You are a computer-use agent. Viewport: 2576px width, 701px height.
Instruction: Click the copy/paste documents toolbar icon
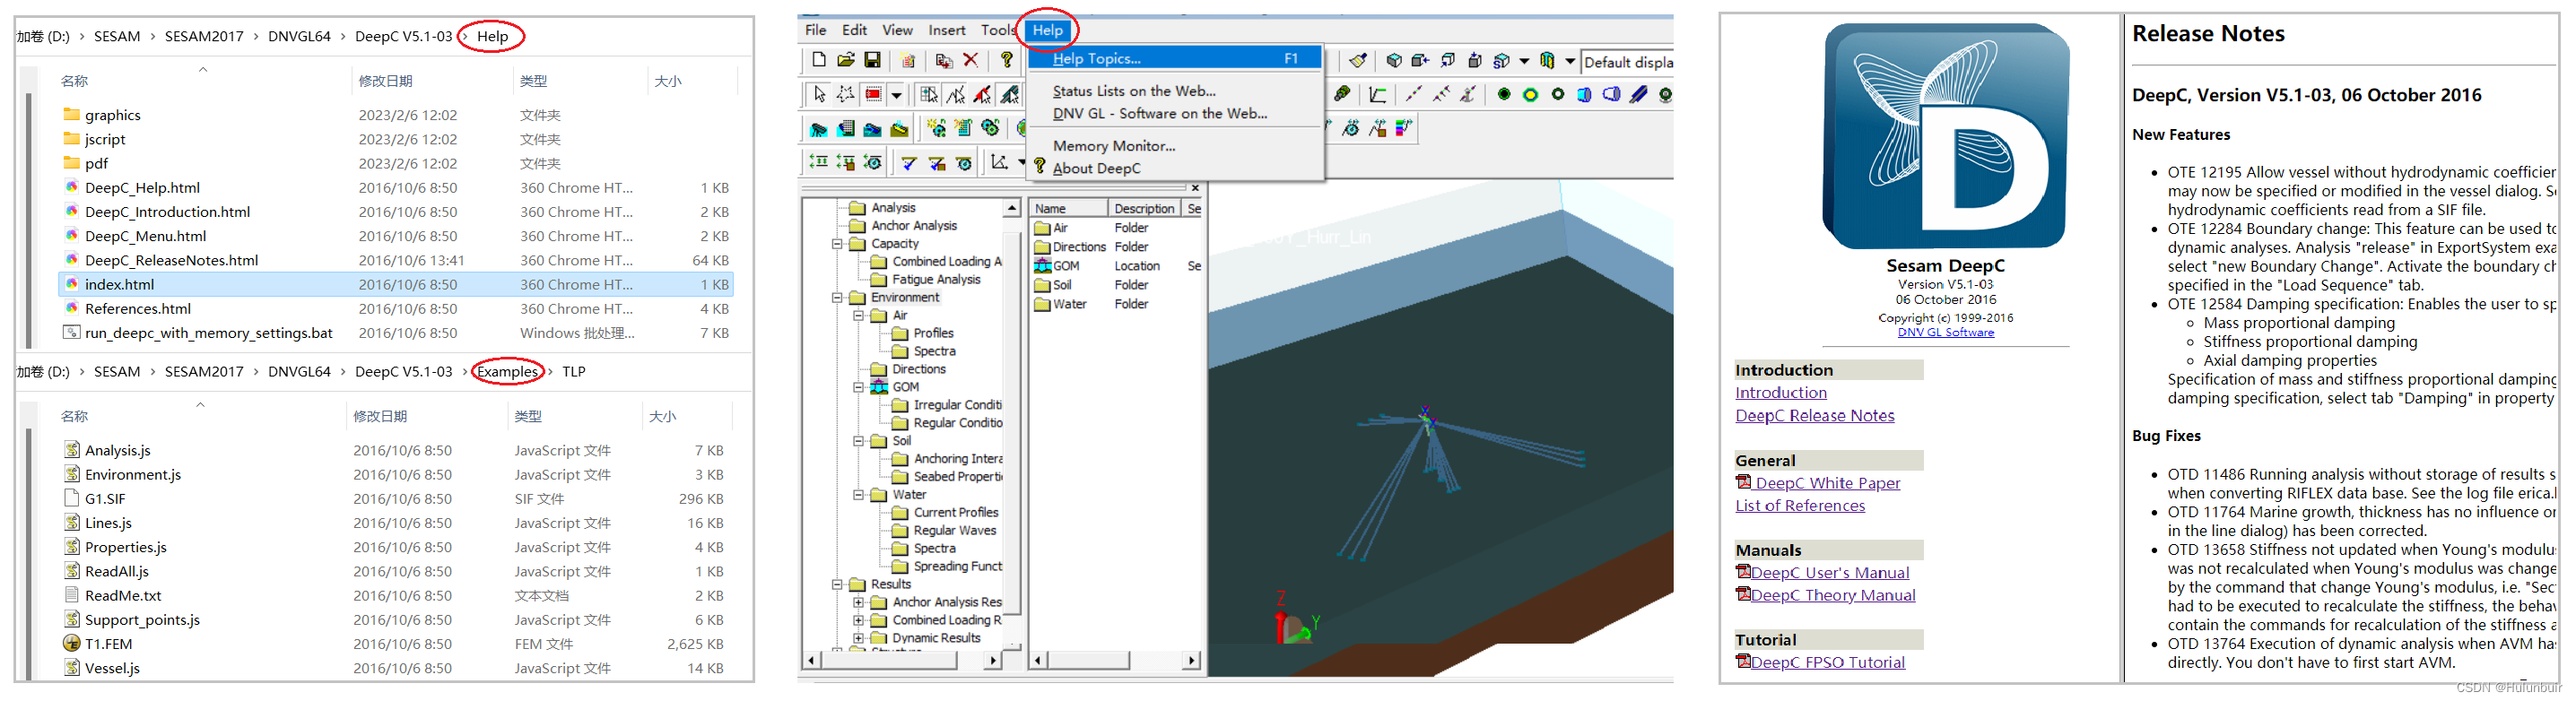click(943, 61)
